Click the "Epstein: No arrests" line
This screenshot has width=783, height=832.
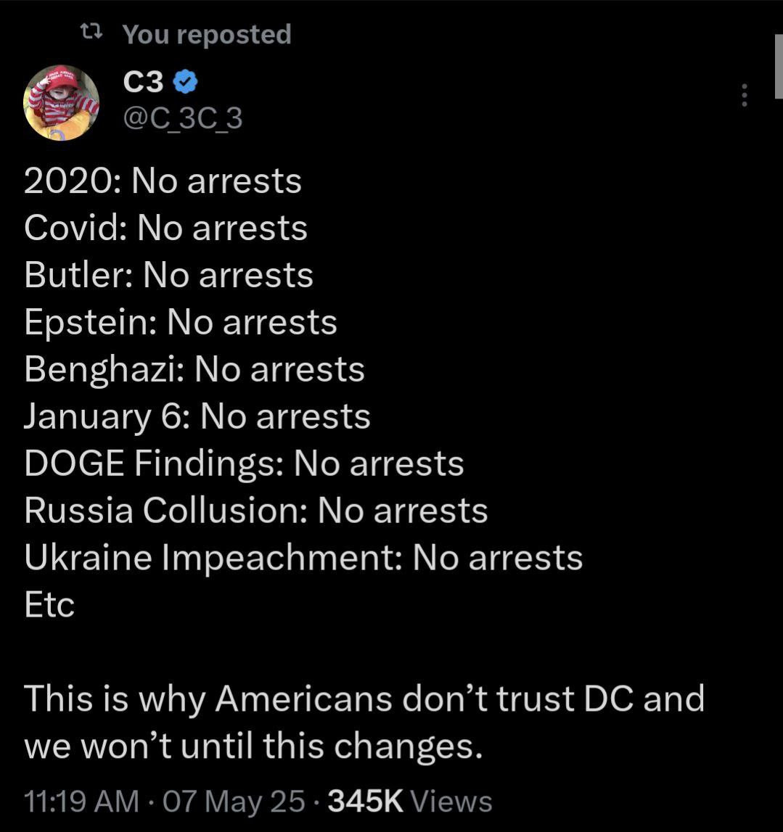[x=181, y=323]
